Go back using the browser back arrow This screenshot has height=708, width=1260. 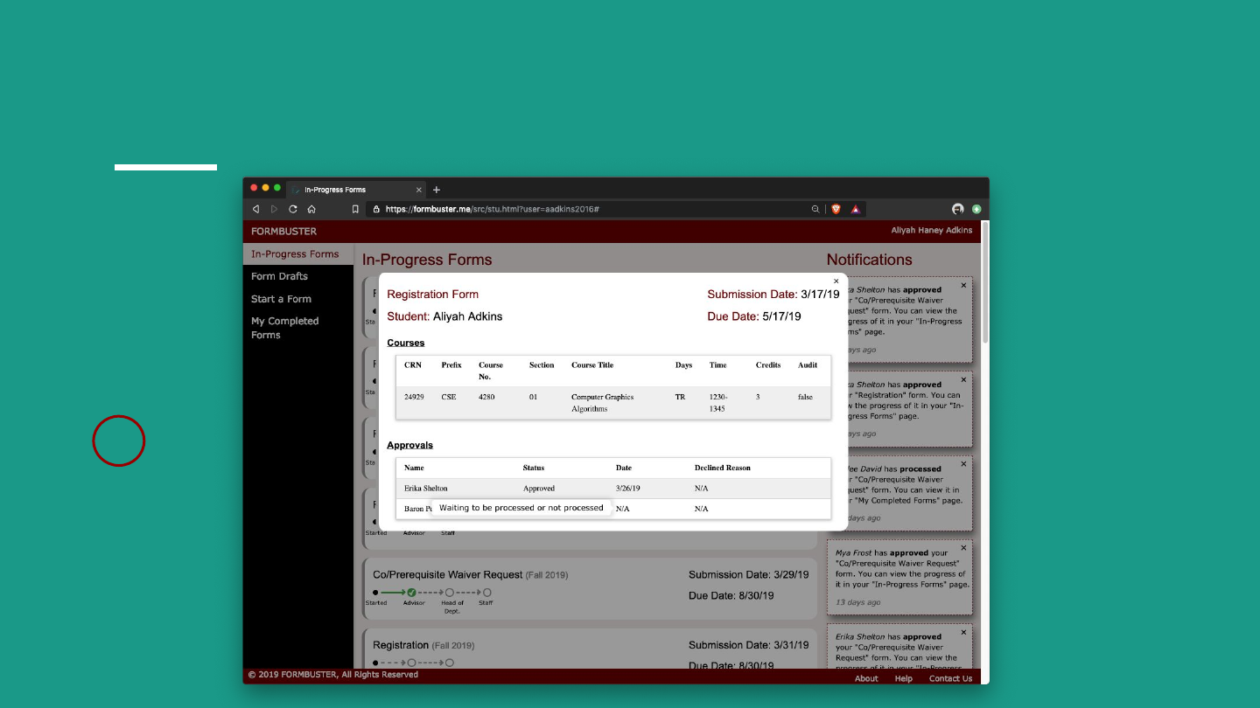coord(255,209)
